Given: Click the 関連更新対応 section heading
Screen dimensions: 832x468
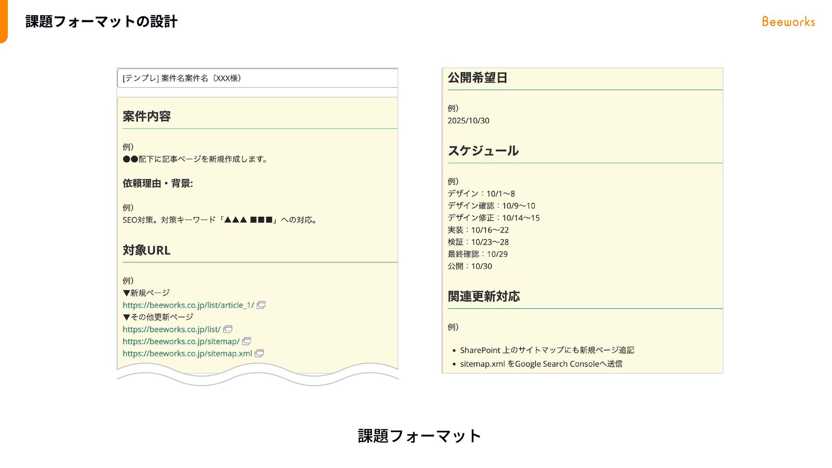Looking at the screenshot, I should click(484, 296).
